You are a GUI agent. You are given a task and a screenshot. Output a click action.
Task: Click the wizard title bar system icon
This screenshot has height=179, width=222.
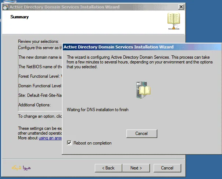[6, 7]
